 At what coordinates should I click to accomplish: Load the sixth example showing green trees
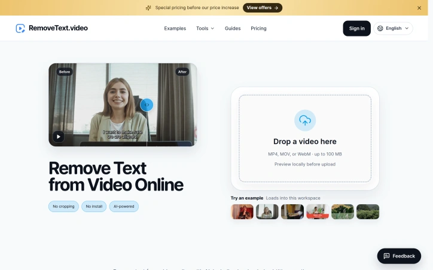[x=368, y=212]
